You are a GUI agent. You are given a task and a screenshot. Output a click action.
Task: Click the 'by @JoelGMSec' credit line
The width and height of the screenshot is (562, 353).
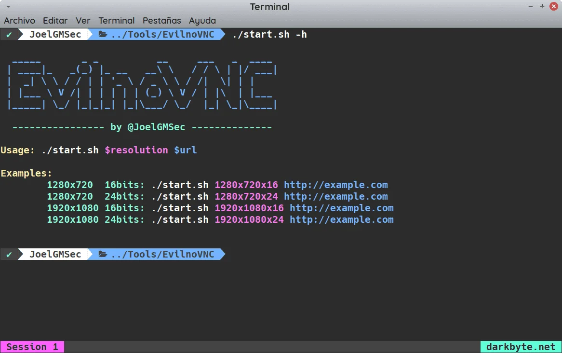coord(147,127)
